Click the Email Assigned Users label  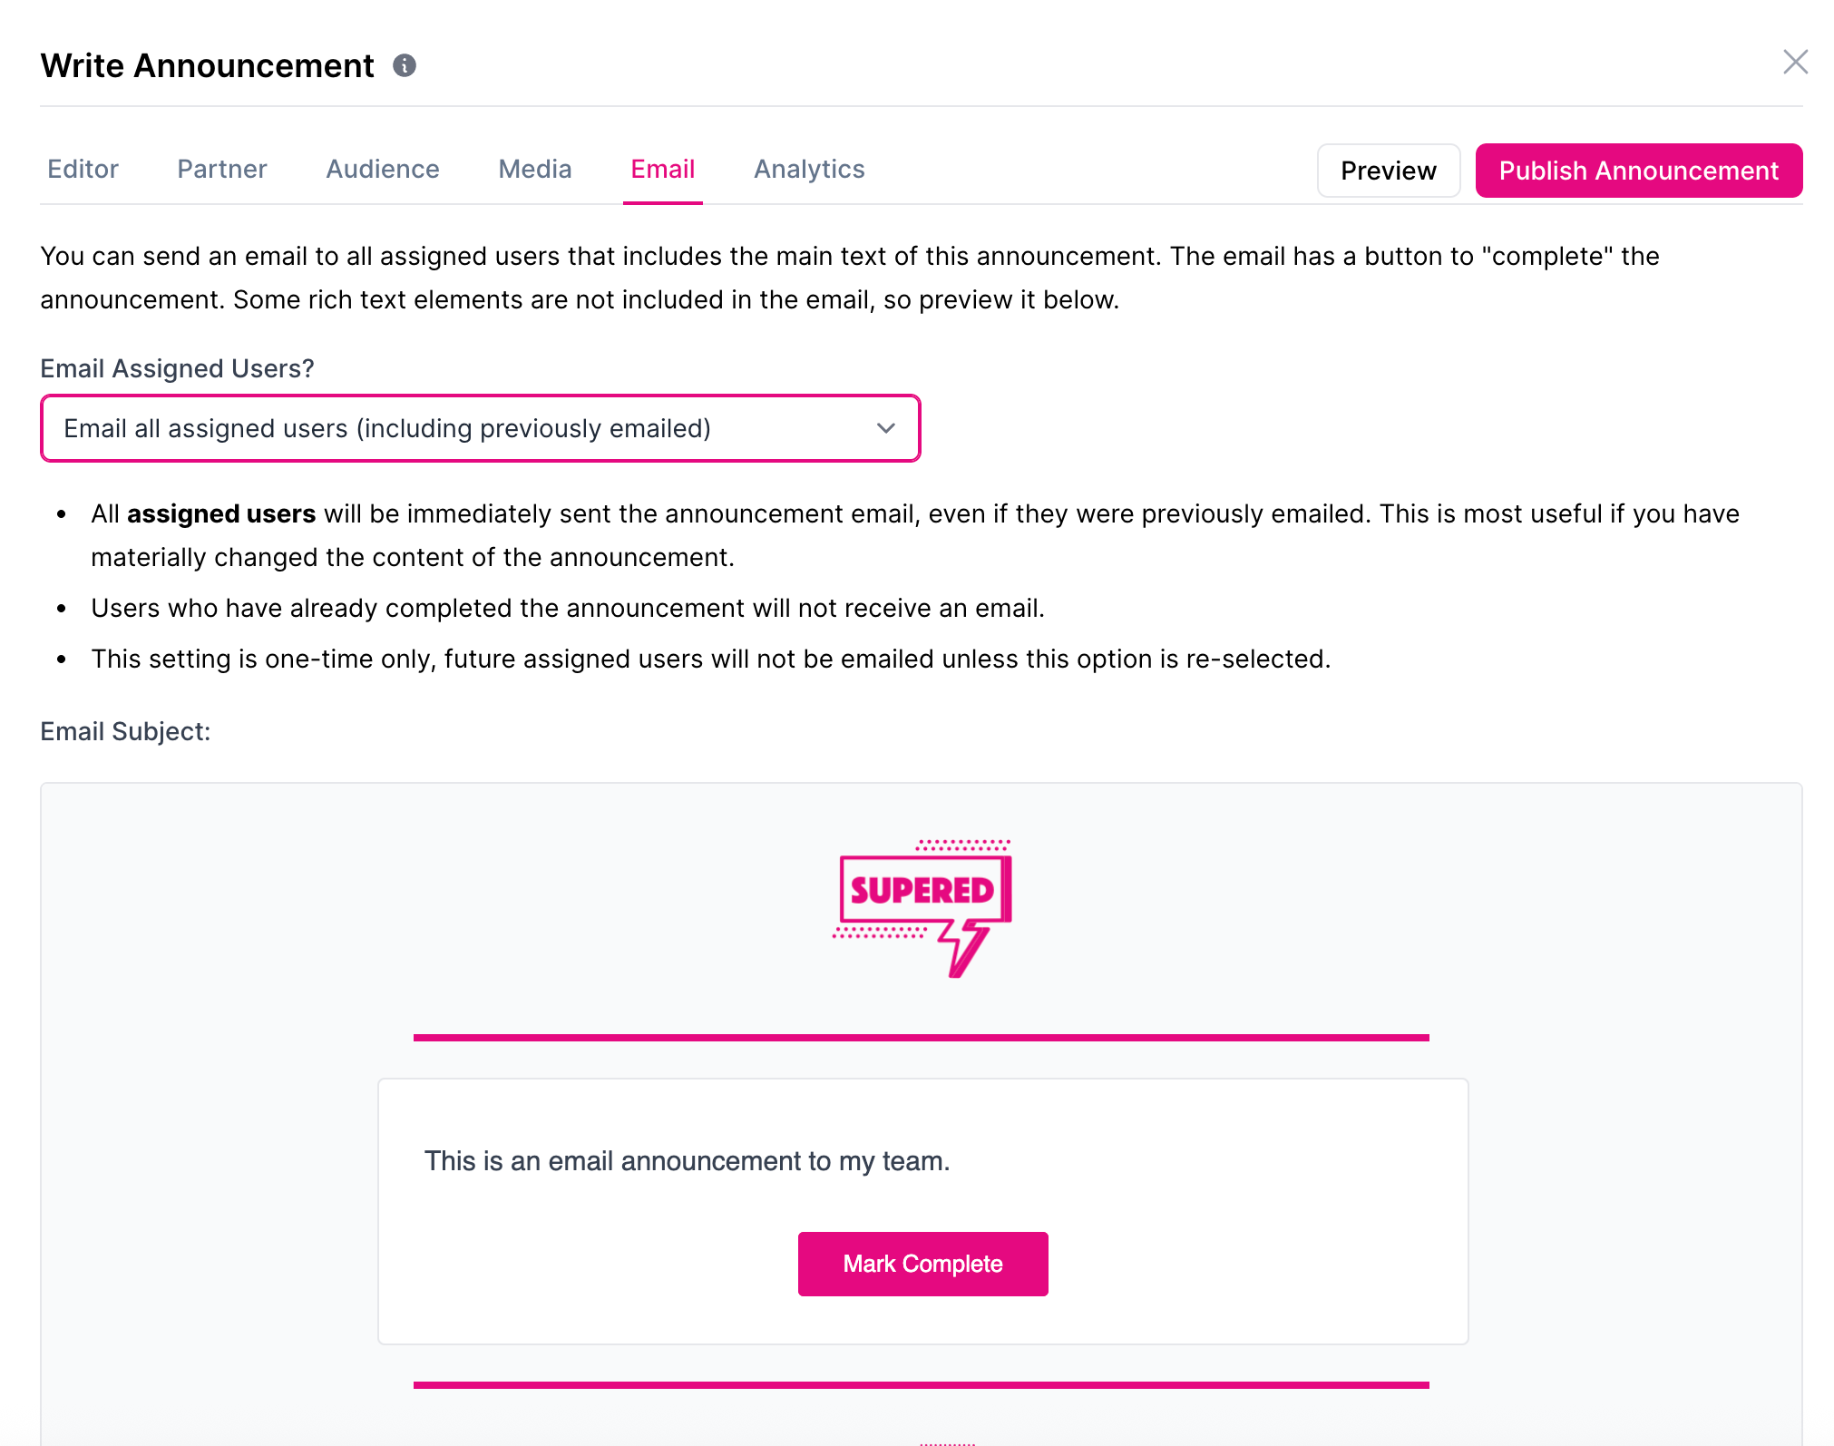coord(177,368)
